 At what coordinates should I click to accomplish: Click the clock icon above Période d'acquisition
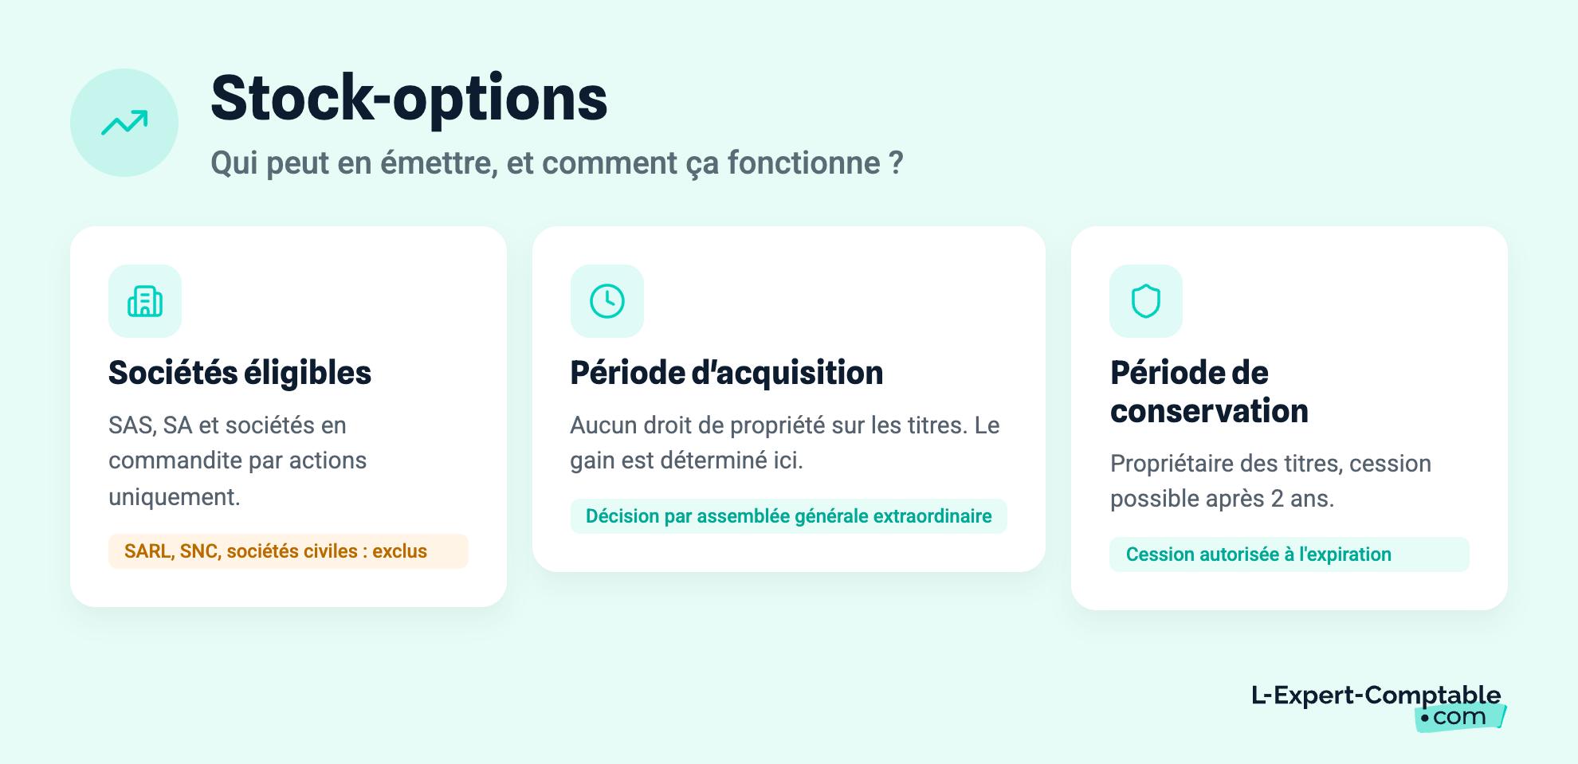tap(607, 301)
